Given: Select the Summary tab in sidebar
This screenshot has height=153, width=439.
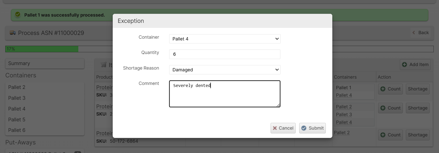Looking at the screenshot, I should pos(45,64).
